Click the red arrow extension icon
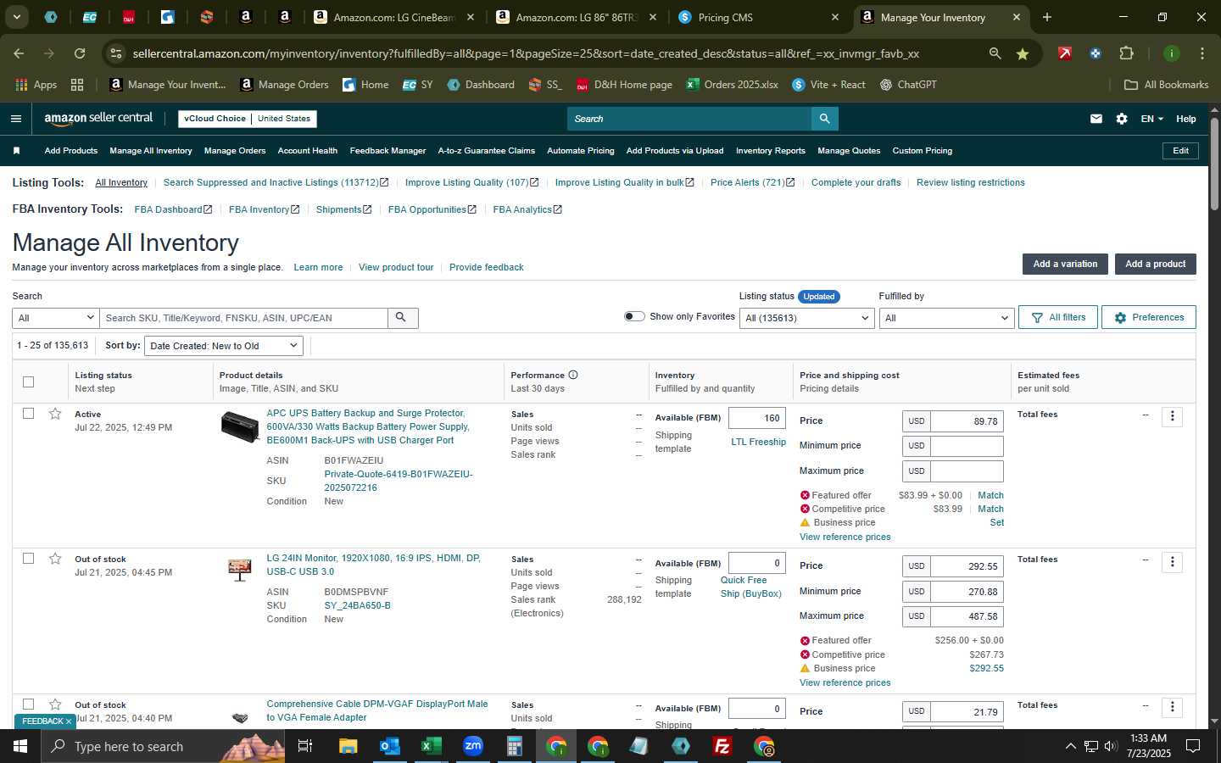Viewport: 1221px width, 763px height. (x=1064, y=53)
